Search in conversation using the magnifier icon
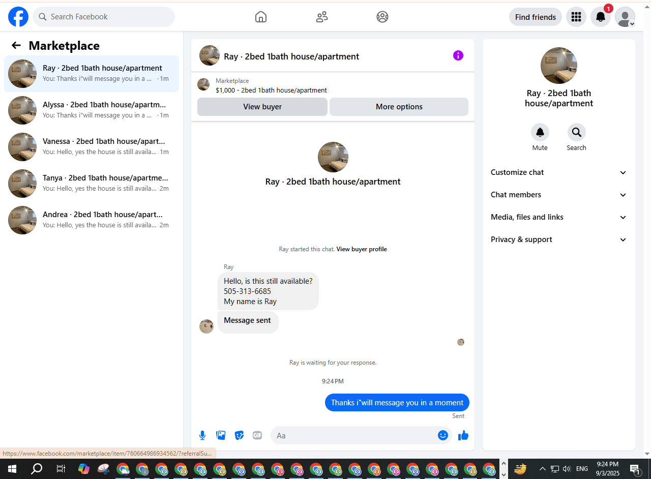This screenshot has height=479, width=651. click(577, 132)
